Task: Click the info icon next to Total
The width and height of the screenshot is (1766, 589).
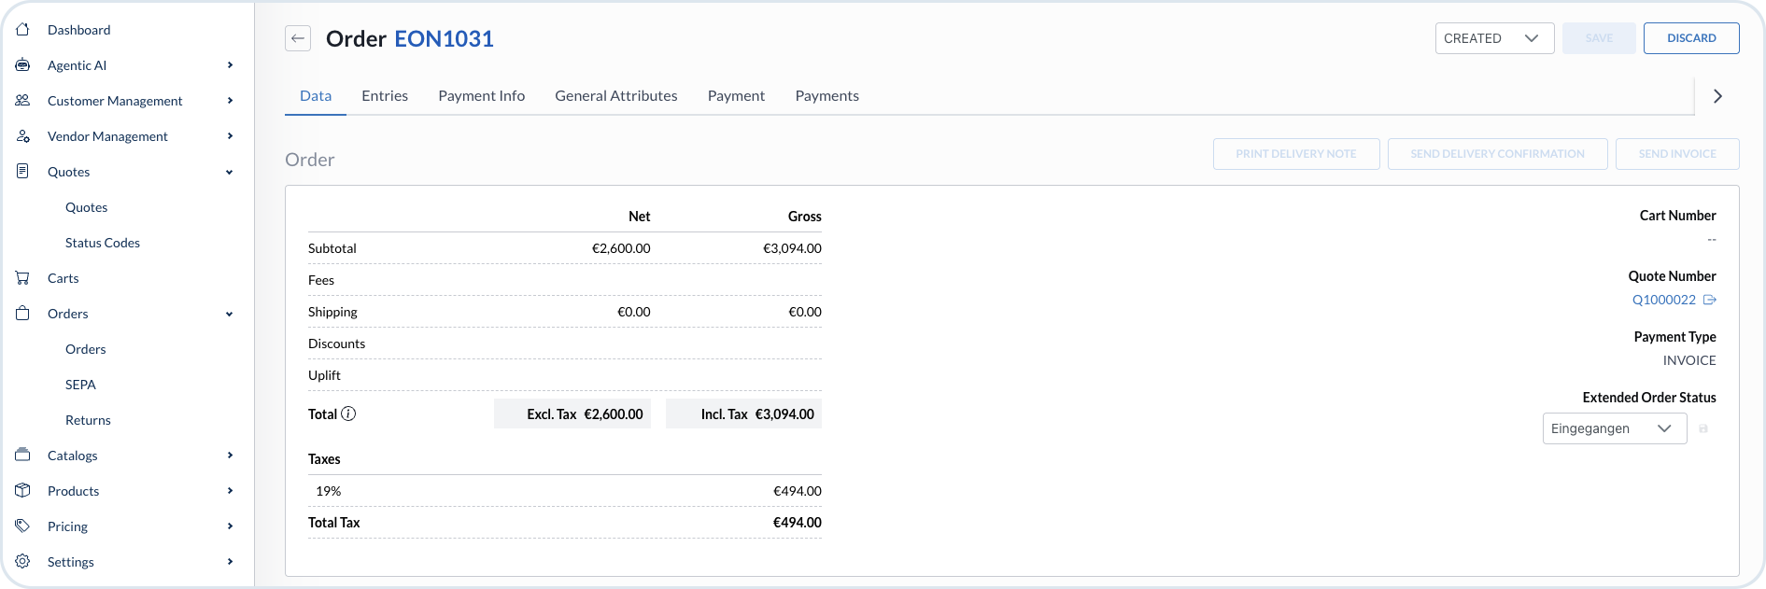Action: [x=348, y=414]
